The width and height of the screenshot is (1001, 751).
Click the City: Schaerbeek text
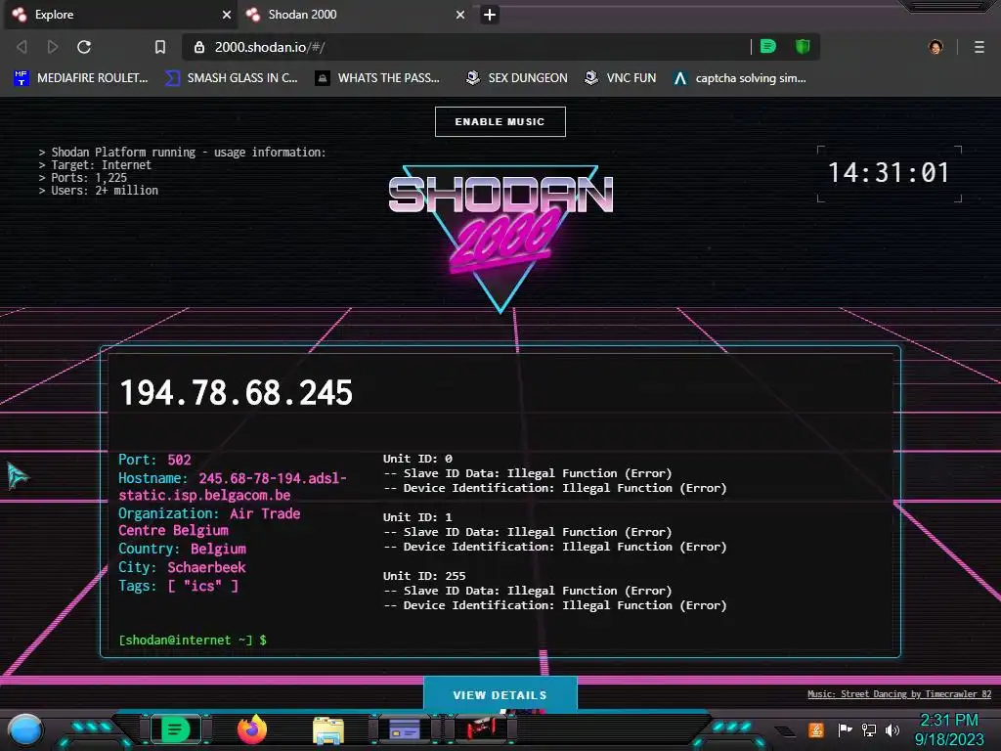182,568
